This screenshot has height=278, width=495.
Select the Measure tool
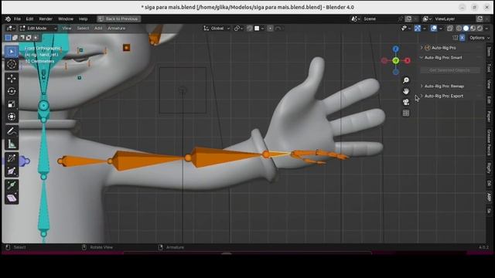coord(12,144)
